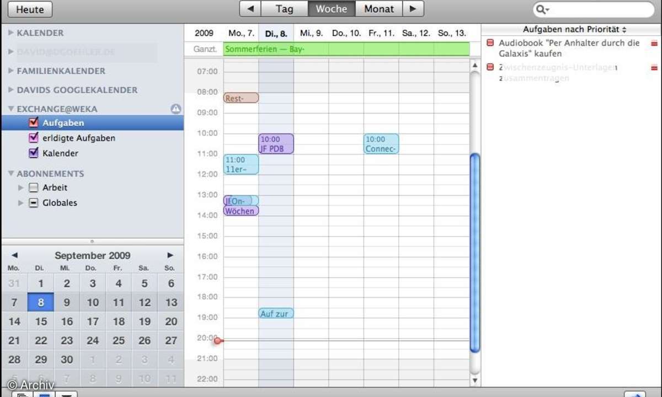Click the Arbeit calendar icon under Abonnements
The height and width of the screenshot is (397, 662).
pos(33,187)
